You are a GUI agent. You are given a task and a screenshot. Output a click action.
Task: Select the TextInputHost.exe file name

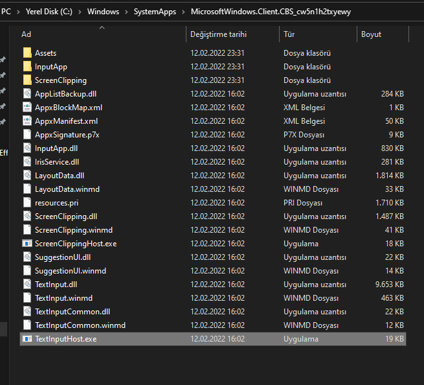pyautogui.click(x=66, y=339)
